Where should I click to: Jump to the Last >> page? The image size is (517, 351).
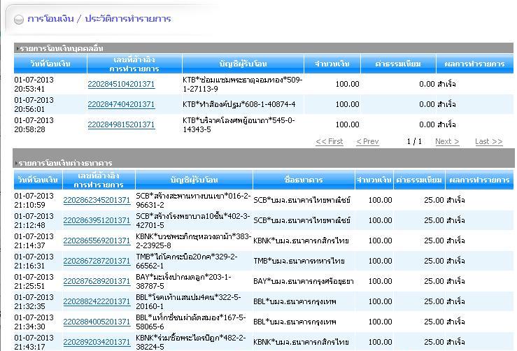tap(488, 141)
